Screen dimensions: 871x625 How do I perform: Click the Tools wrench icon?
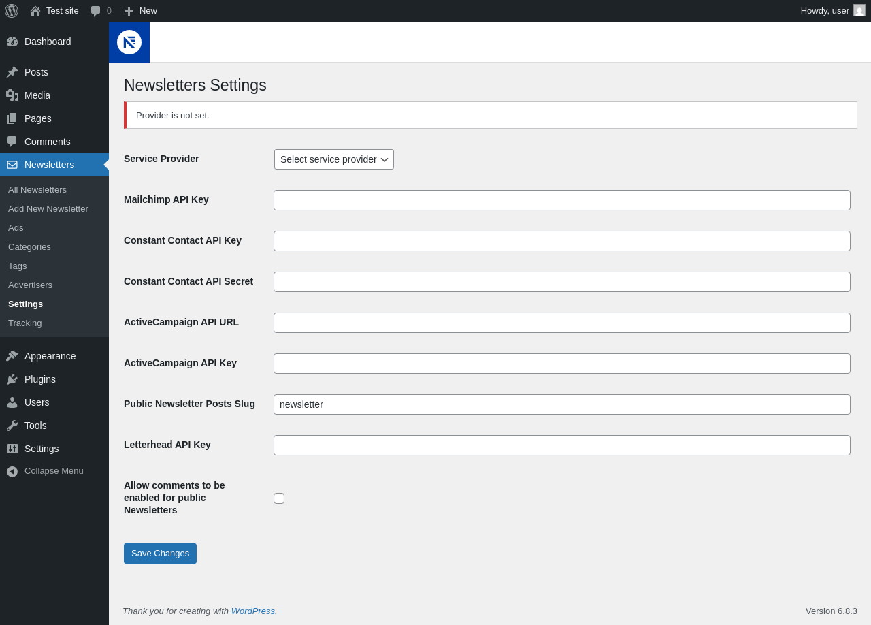tap(12, 426)
